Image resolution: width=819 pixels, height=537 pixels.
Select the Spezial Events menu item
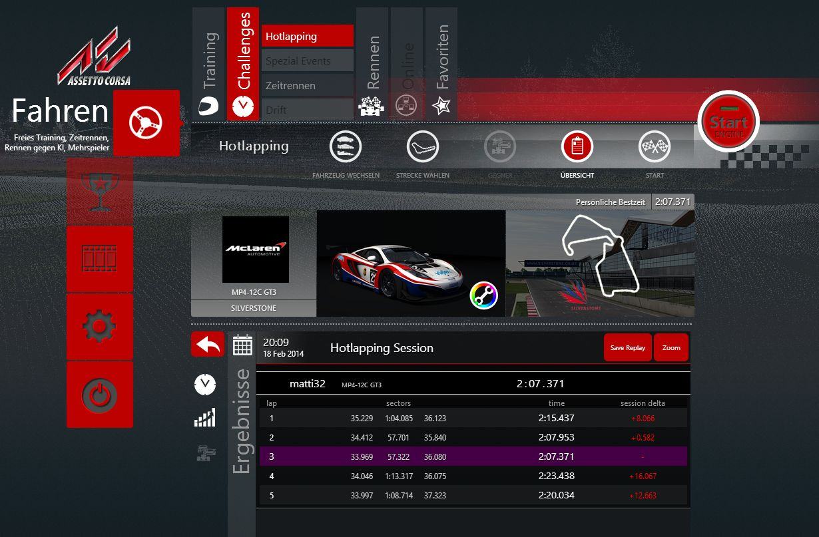[x=308, y=61]
